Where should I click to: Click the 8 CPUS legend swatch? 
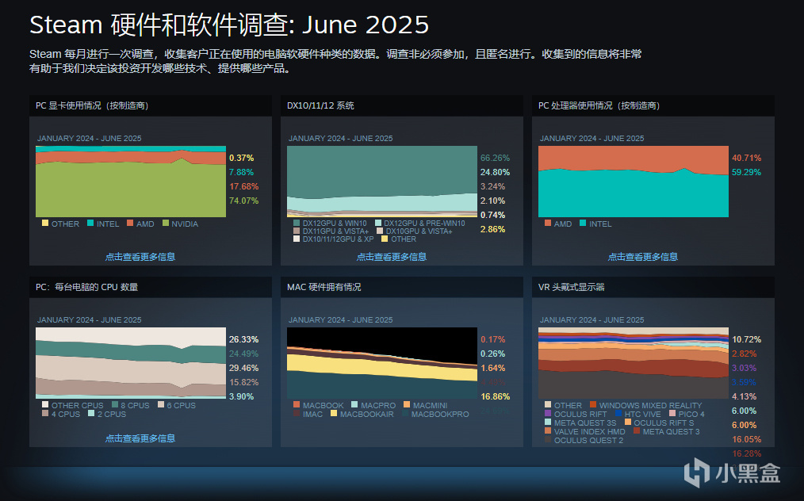pos(115,404)
